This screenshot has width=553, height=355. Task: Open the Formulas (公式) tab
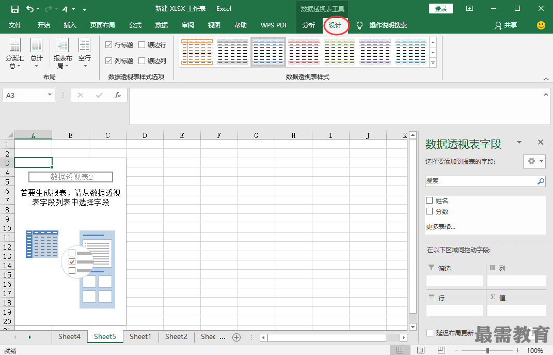(135, 25)
